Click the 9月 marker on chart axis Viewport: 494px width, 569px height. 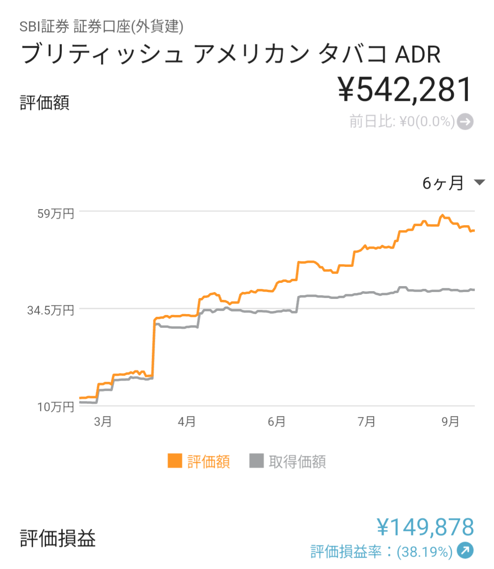451,421
